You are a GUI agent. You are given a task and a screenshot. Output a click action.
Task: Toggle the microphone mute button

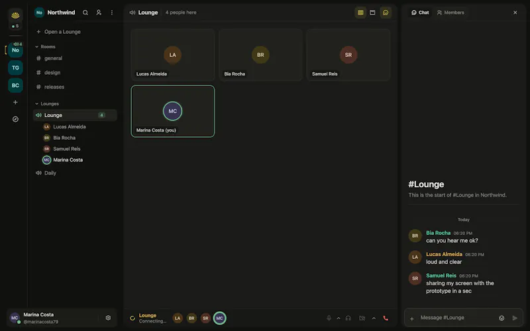[x=329, y=318]
